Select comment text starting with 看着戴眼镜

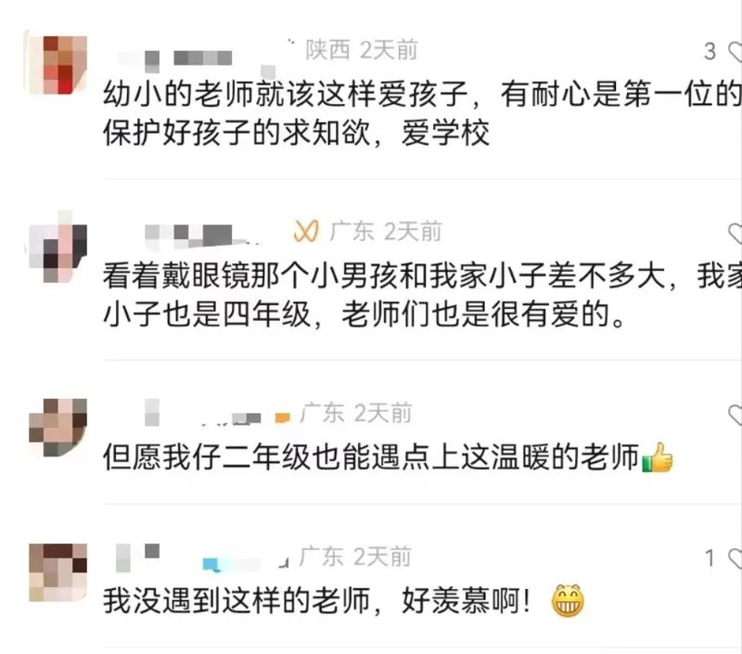pyautogui.click(x=422, y=295)
